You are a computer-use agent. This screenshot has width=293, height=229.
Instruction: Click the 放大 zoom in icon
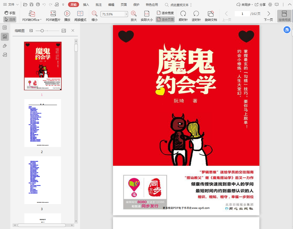(134, 14)
